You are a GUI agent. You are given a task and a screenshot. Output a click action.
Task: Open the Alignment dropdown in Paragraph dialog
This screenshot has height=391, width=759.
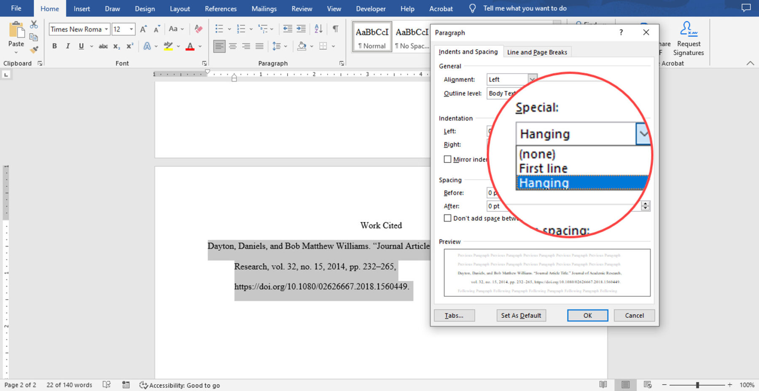[x=532, y=79]
